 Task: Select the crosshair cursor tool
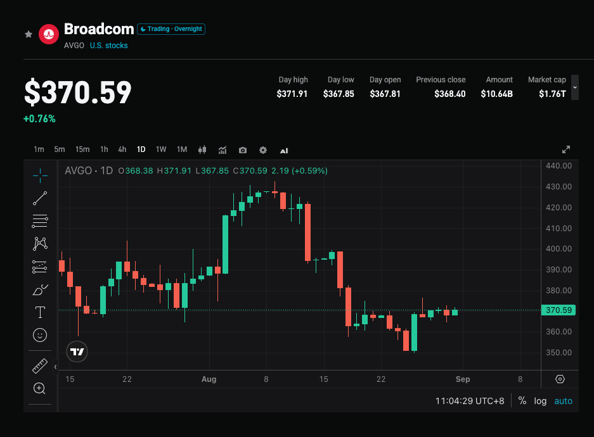pos(40,175)
